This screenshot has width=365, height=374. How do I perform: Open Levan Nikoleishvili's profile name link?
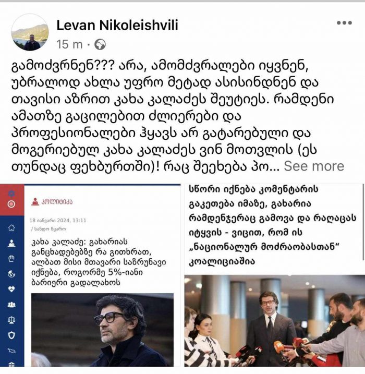pos(117,25)
